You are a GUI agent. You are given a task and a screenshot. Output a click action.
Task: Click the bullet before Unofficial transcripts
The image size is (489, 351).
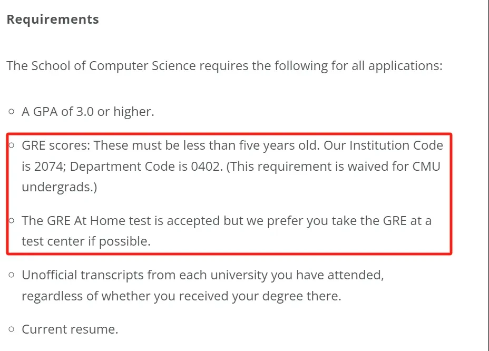12,275
